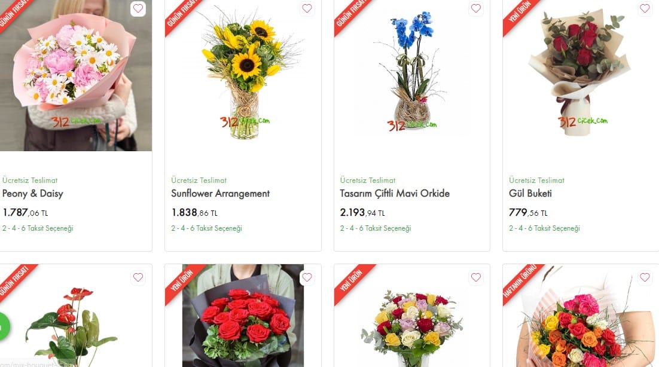Favorite the Haftanın Ürünü bouquet heart
659x367 pixels.
tap(645, 277)
